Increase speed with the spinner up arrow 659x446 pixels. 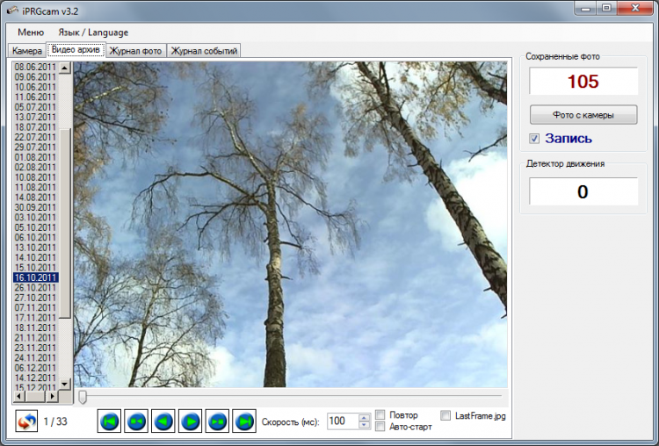tap(365, 418)
